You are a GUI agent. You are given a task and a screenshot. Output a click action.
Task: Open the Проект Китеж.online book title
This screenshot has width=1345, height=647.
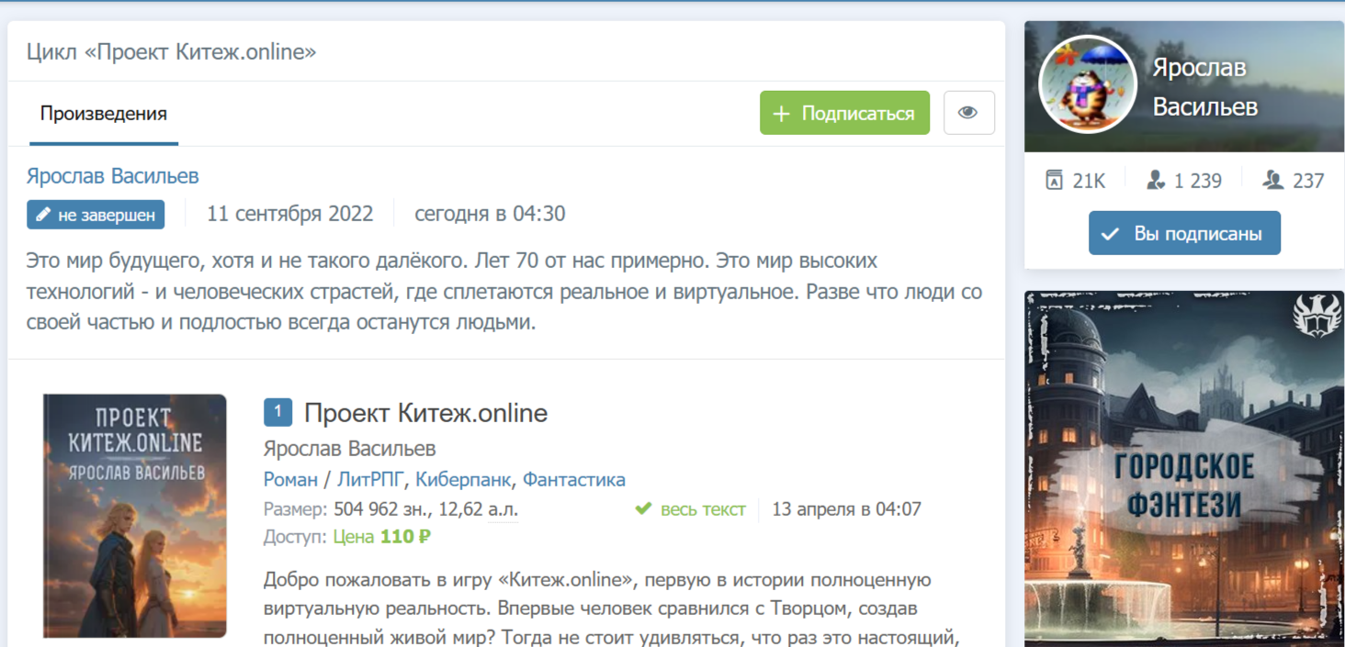click(425, 413)
